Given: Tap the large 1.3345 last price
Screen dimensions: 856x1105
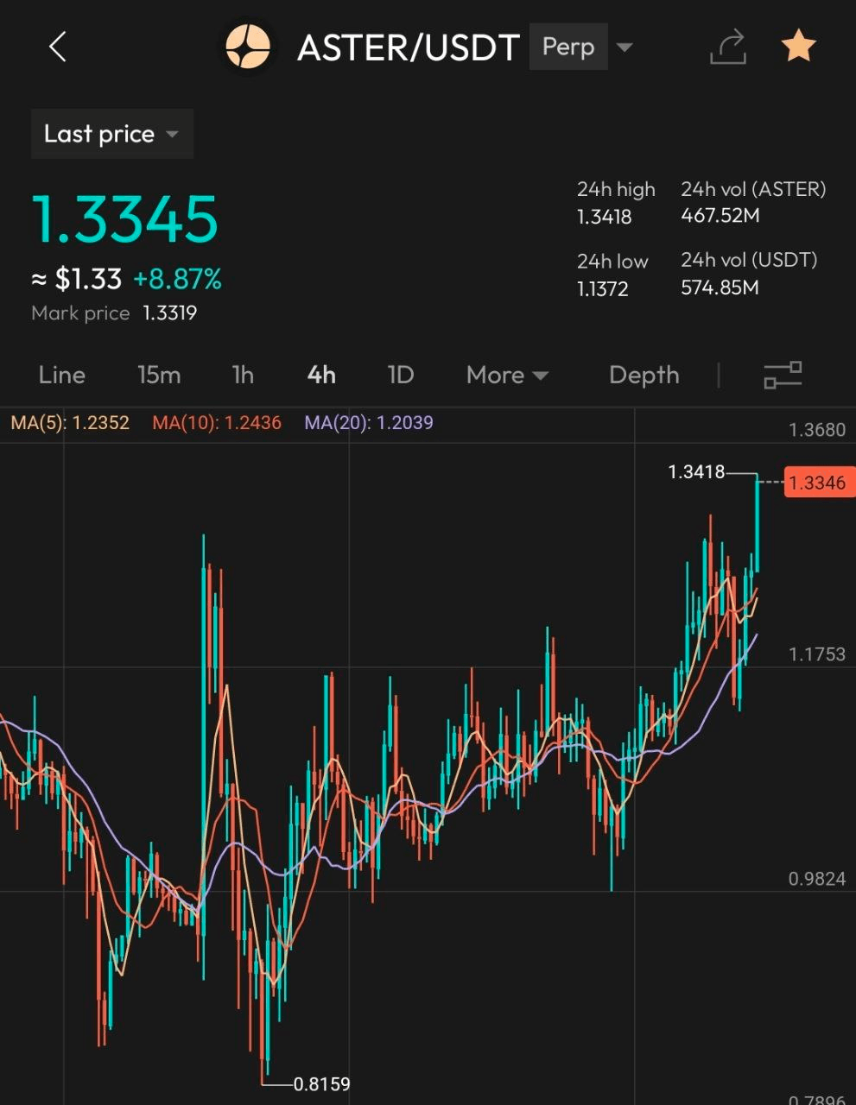Looking at the screenshot, I should pos(125,218).
